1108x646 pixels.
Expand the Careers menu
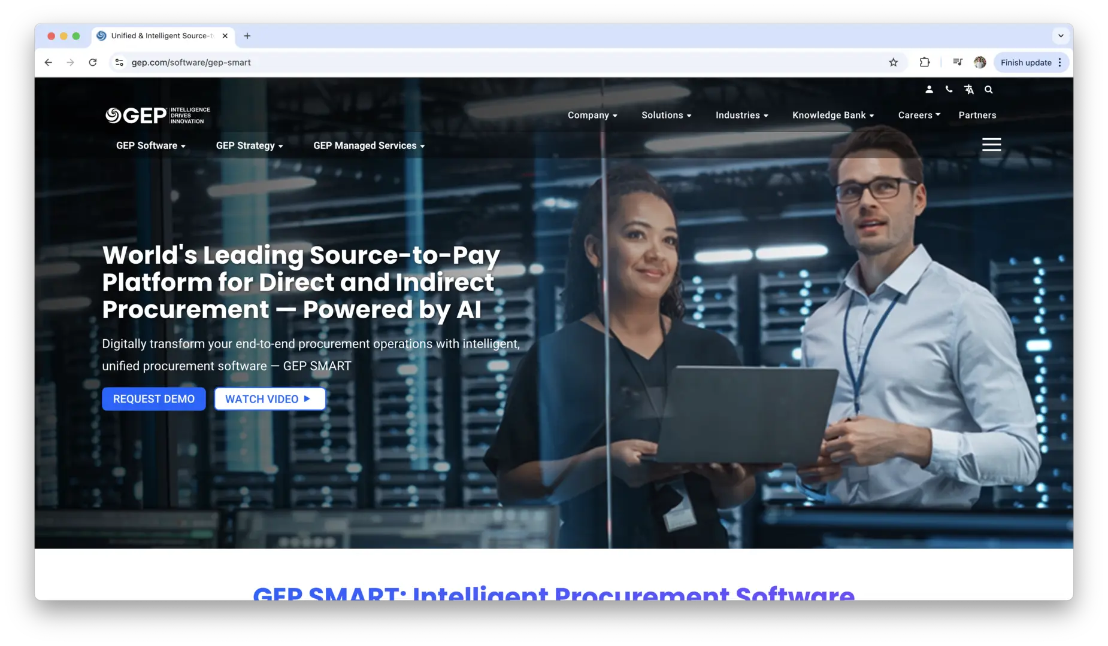click(x=919, y=115)
